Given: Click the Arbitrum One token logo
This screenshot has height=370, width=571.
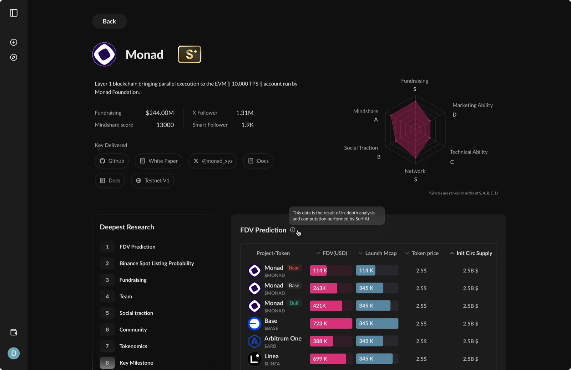Looking at the screenshot, I should [254, 341].
